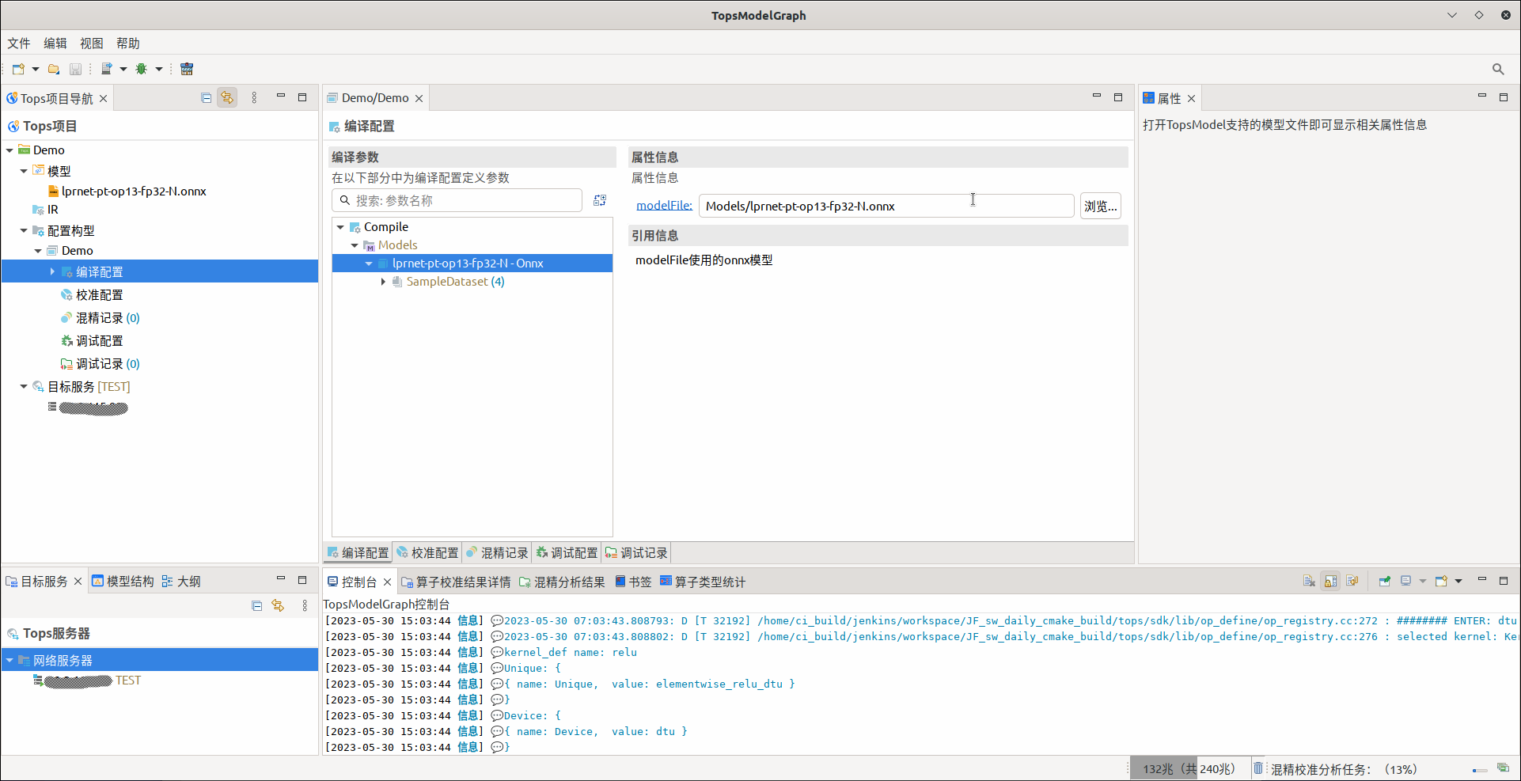Screen dimensions: 1521x781
Task: Open the 视图 menu
Action: pyautogui.click(x=92, y=44)
